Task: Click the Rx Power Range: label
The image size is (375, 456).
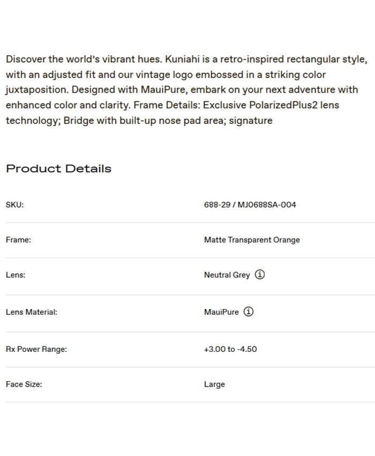Action: point(36,349)
